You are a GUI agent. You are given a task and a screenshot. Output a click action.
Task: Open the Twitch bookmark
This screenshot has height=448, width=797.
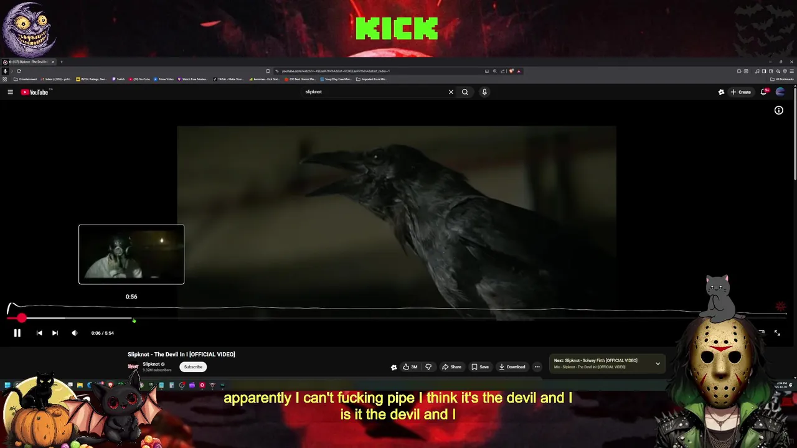[x=118, y=79]
